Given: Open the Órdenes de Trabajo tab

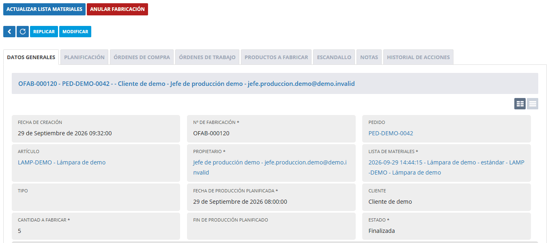Looking at the screenshot, I should [x=207, y=57].
